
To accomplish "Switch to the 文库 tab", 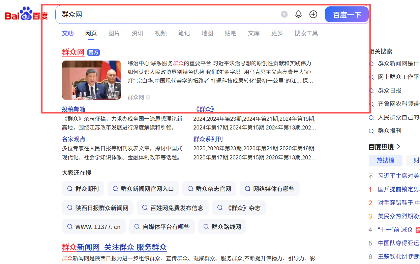I will coord(254,33).
